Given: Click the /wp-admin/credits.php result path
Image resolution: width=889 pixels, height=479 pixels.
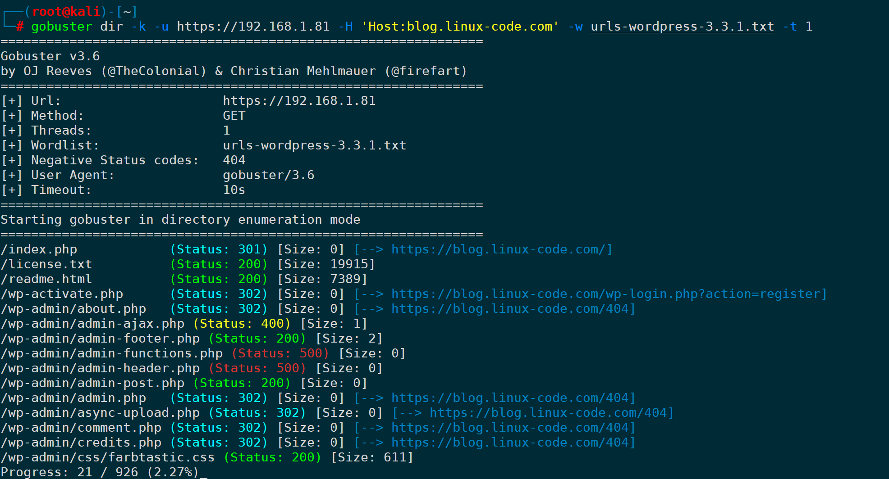Looking at the screenshot, I should pyautogui.click(x=81, y=443).
